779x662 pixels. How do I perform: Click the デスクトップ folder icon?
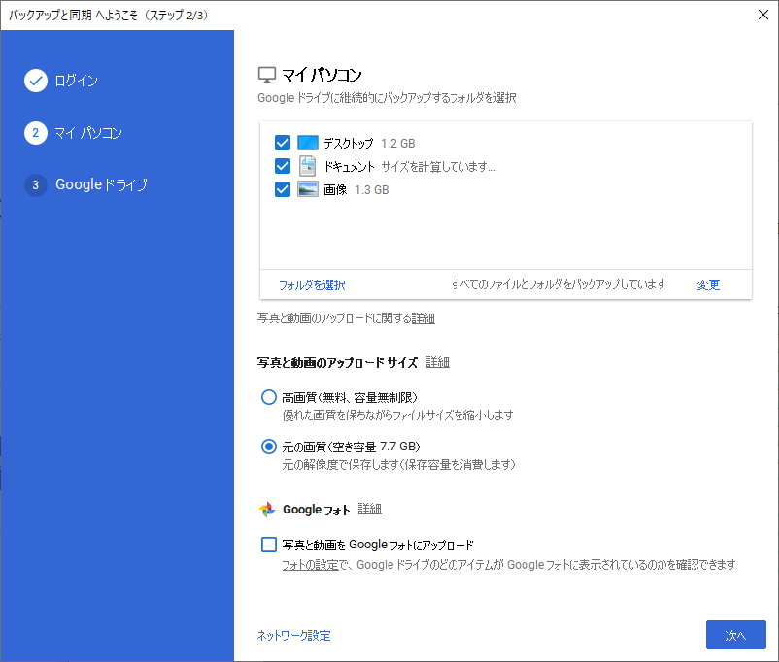point(308,143)
